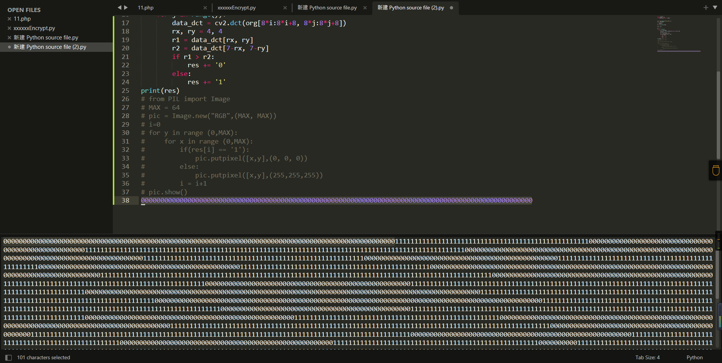
Task: Switch to the xxxxxxEncrypt.py tab
Action: tap(237, 8)
